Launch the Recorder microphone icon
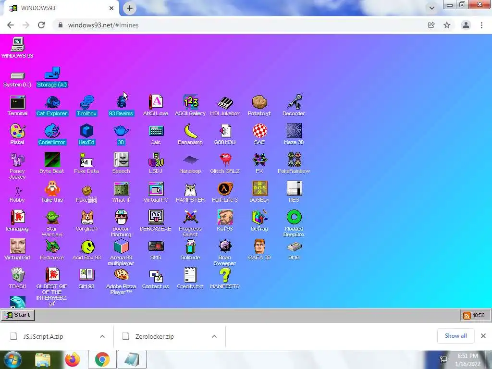Screen dimensions: 492x369 [x=294, y=102]
